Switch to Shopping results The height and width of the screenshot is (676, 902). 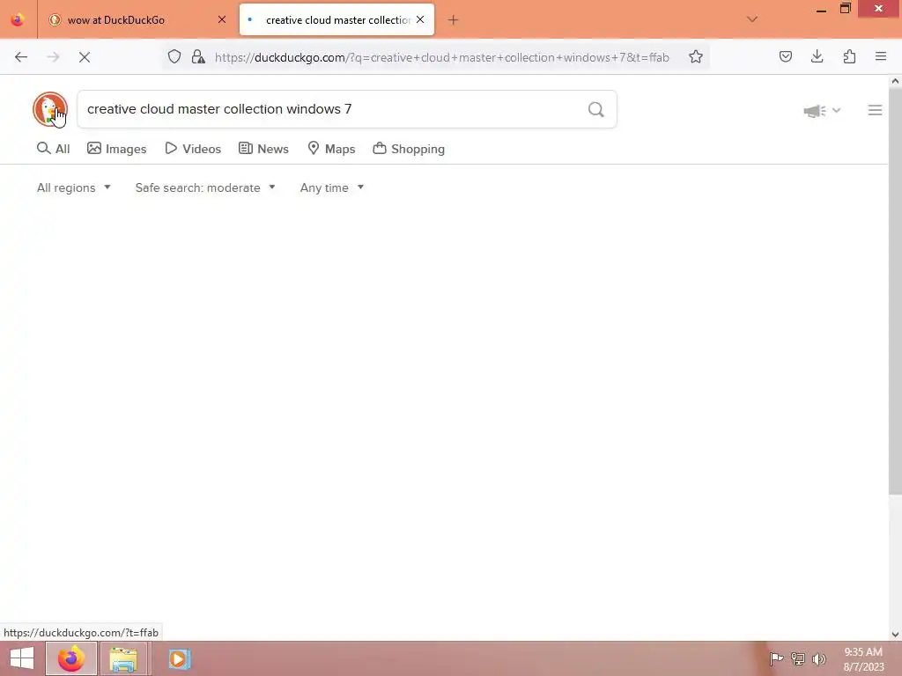pyautogui.click(x=409, y=149)
